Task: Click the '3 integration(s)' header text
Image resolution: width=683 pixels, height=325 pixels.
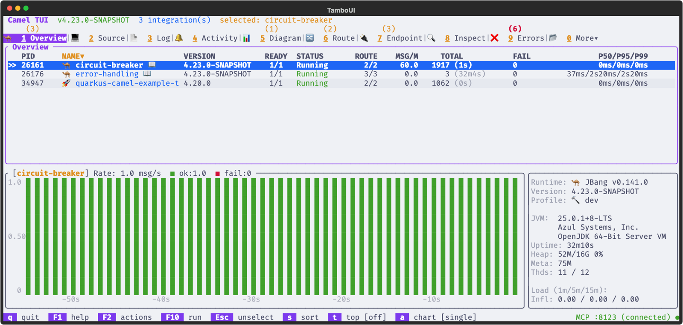Action: [x=175, y=20]
